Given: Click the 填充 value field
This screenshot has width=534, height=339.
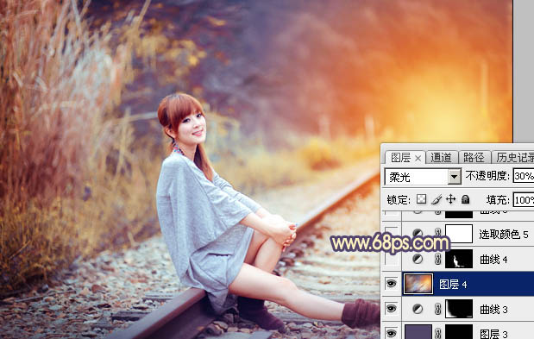Looking at the screenshot, I should click(524, 200).
